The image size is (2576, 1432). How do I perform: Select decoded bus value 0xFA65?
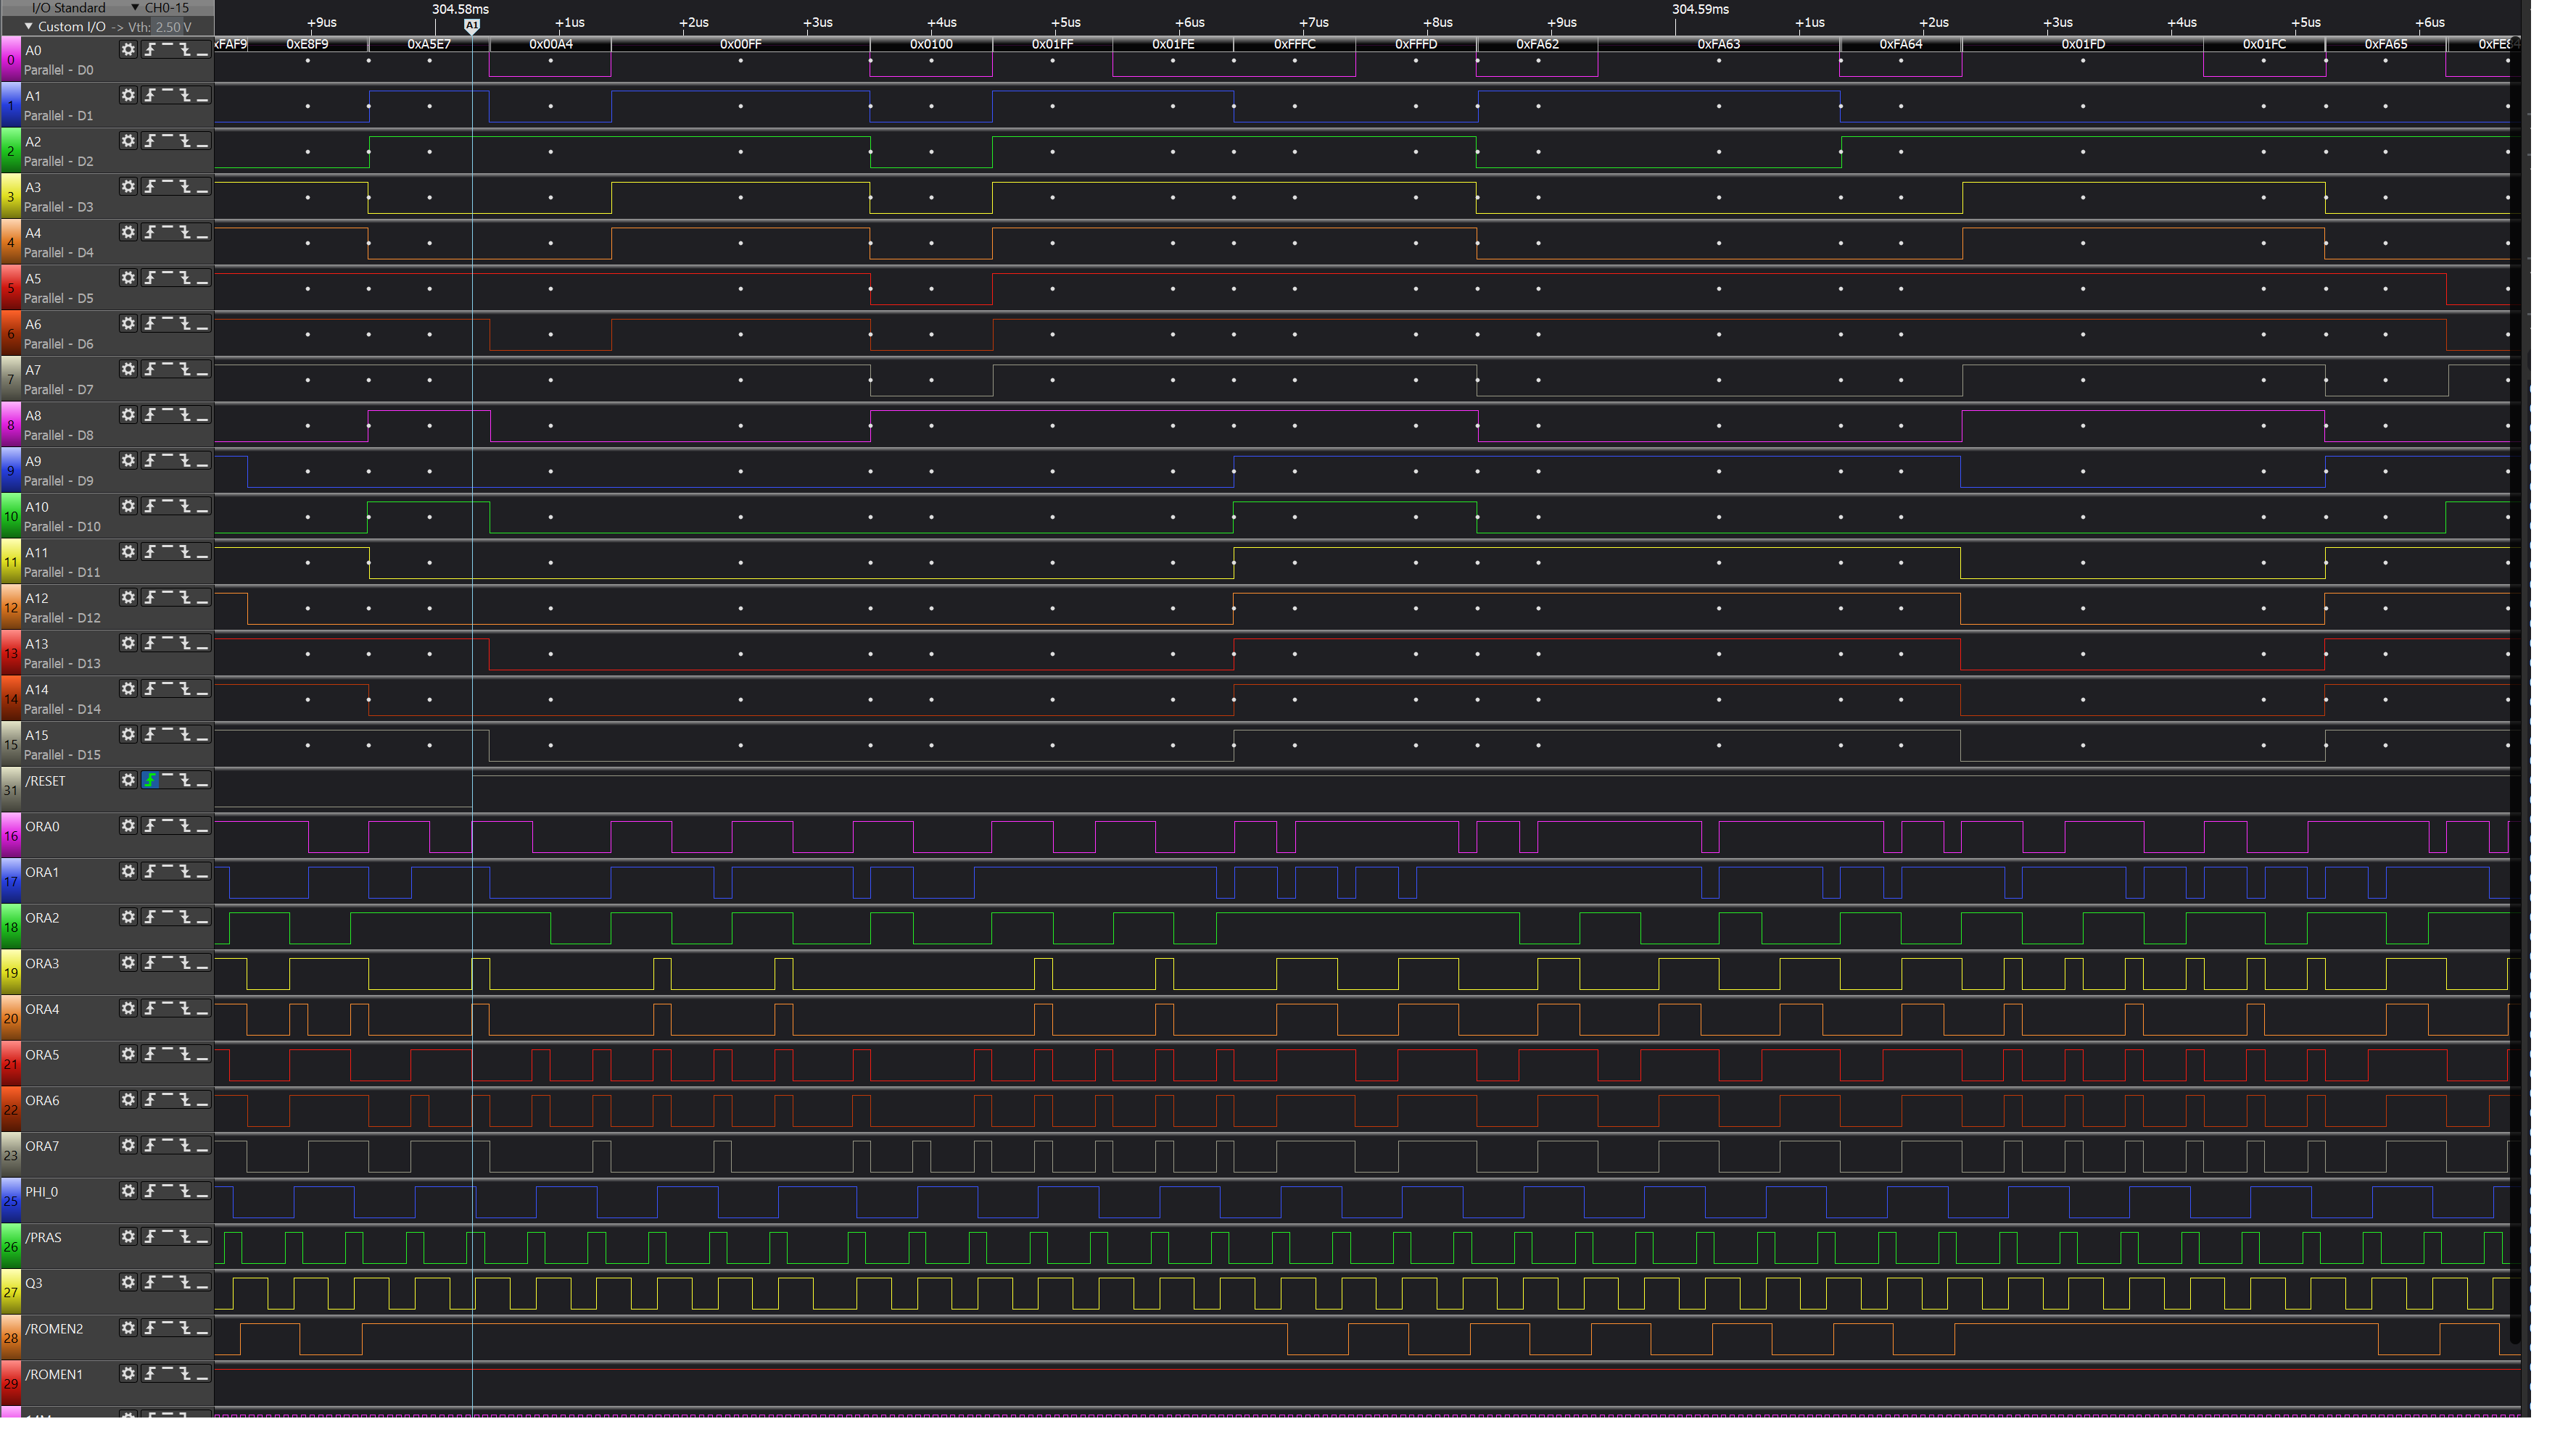point(2386,44)
